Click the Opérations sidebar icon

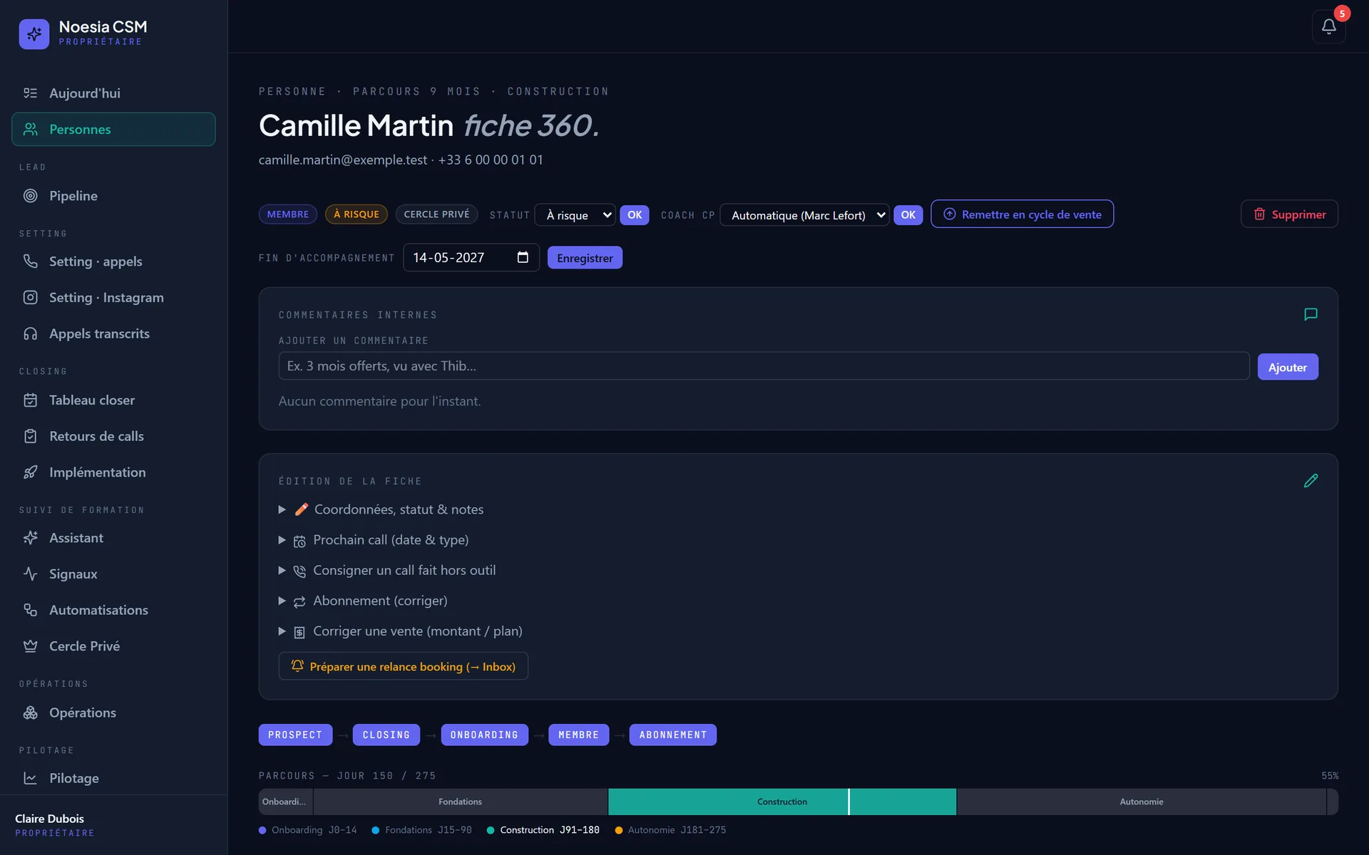(x=31, y=712)
